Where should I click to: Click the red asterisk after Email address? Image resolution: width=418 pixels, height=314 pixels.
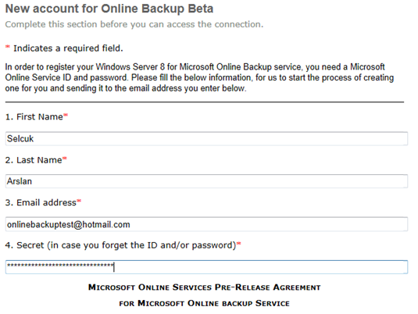coord(79,201)
